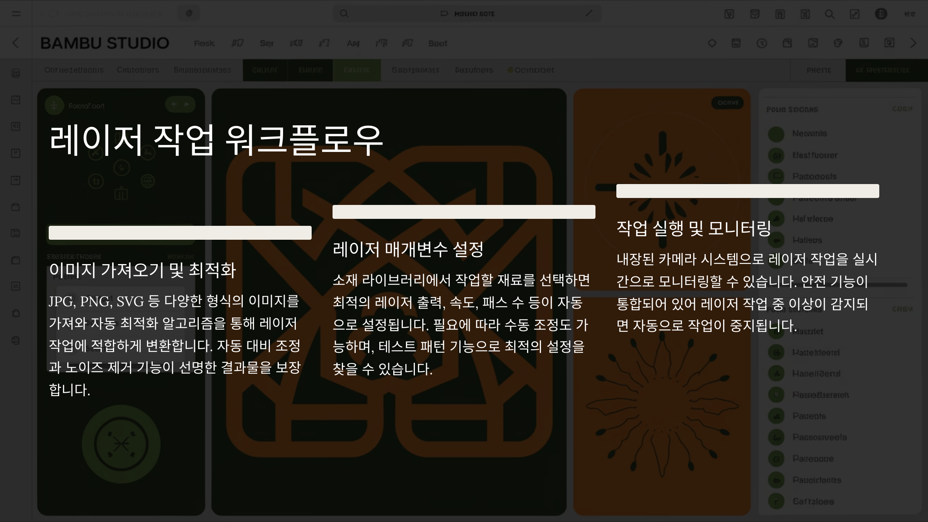
Task: Toggle the green circle next to Neovanis
Action: (x=776, y=134)
